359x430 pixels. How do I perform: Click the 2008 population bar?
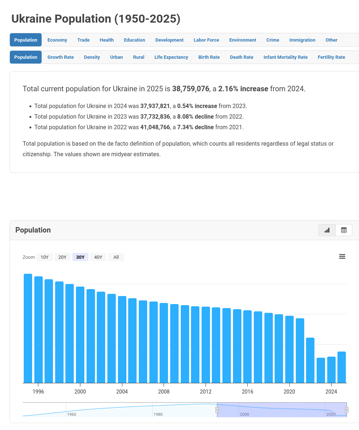click(x=164, y=343)
